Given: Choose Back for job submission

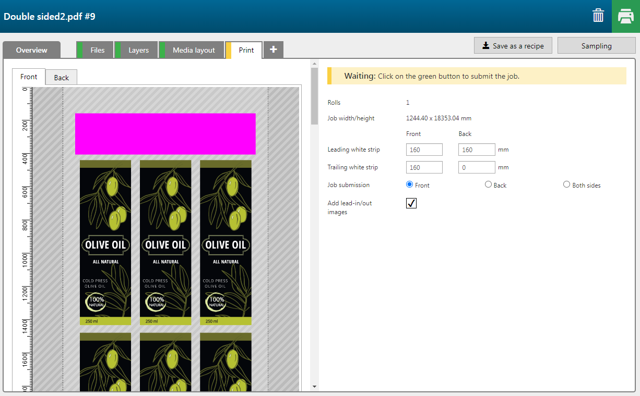Looking at the screenshot, I should click(x=488, y=184).
